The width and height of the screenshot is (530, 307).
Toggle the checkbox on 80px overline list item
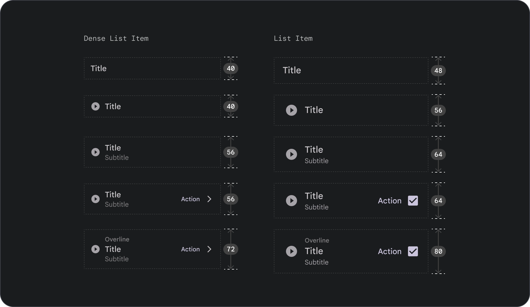412,251
